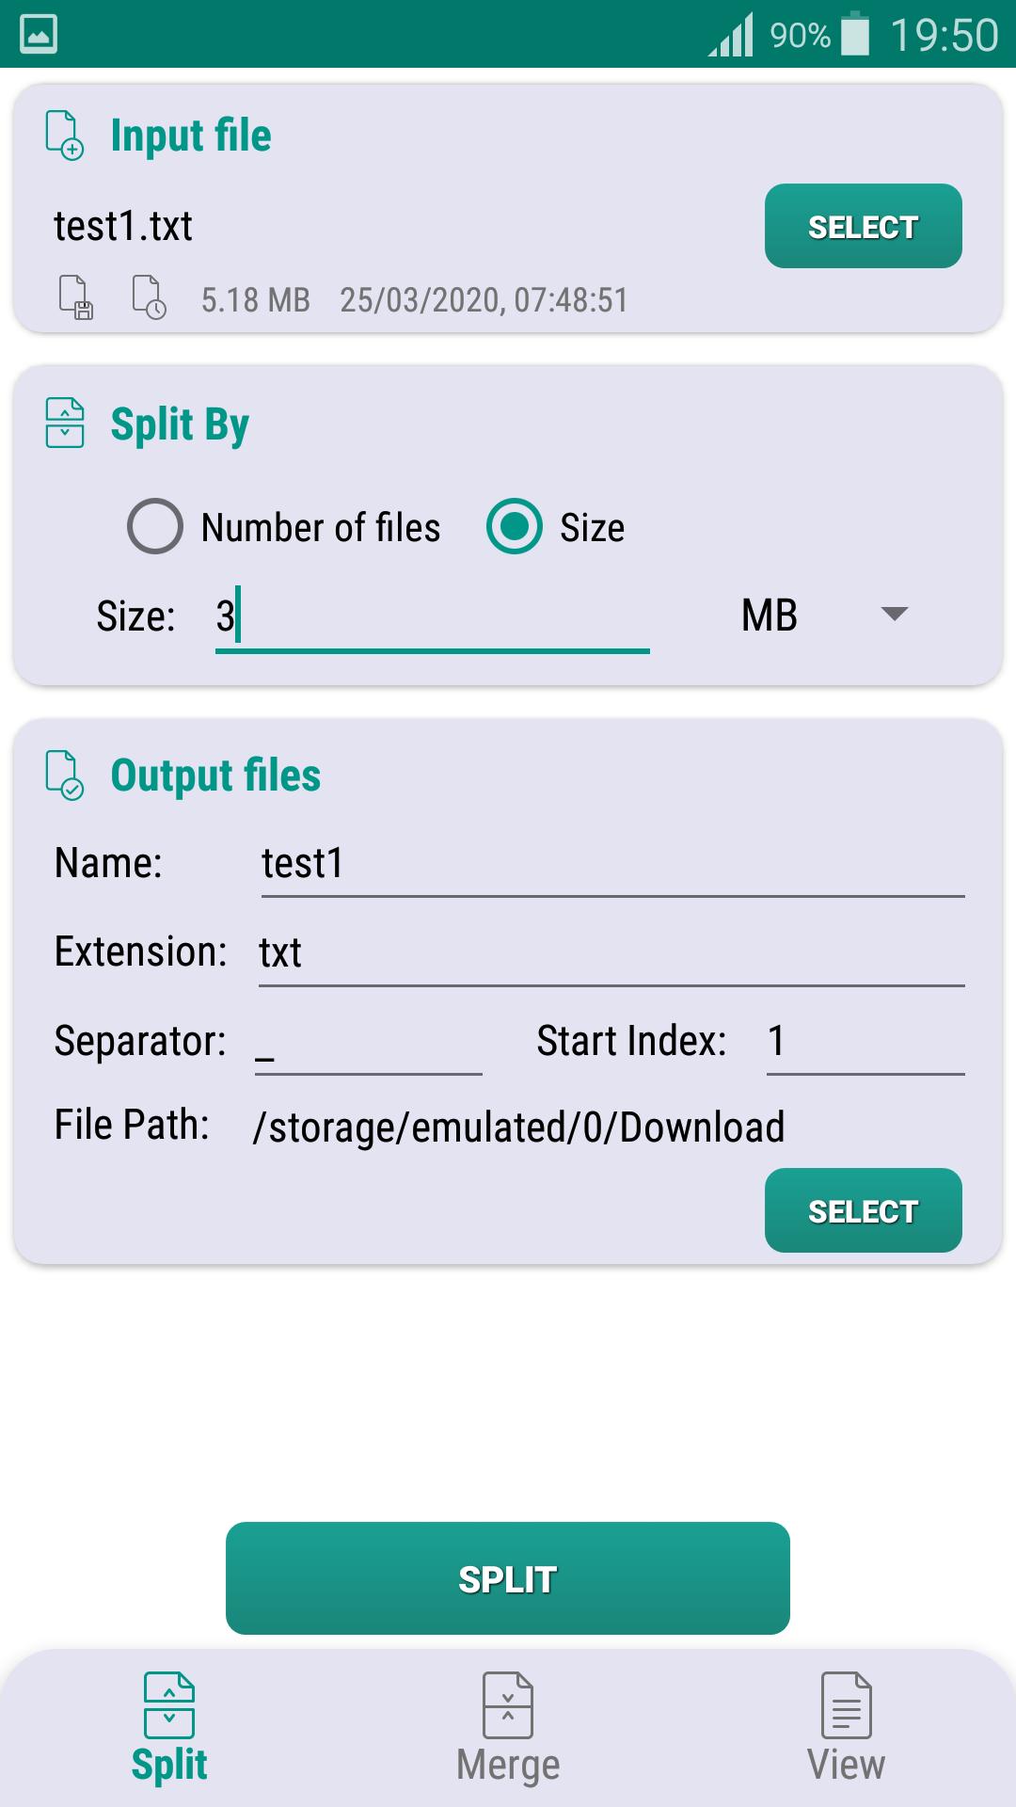Click the Output files checkmark icon
Image resolution: width=1016 pixels, height=1807 pixels.
click(x=65, y=776)
